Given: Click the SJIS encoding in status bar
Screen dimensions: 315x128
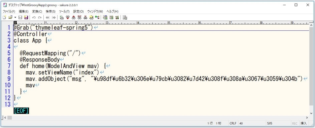Looking at the screenshot, I should (x=269, y=123).
